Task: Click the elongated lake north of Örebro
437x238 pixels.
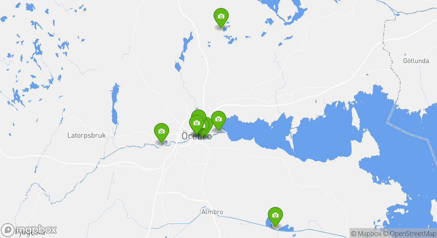Action: click(x=184, y=52)
